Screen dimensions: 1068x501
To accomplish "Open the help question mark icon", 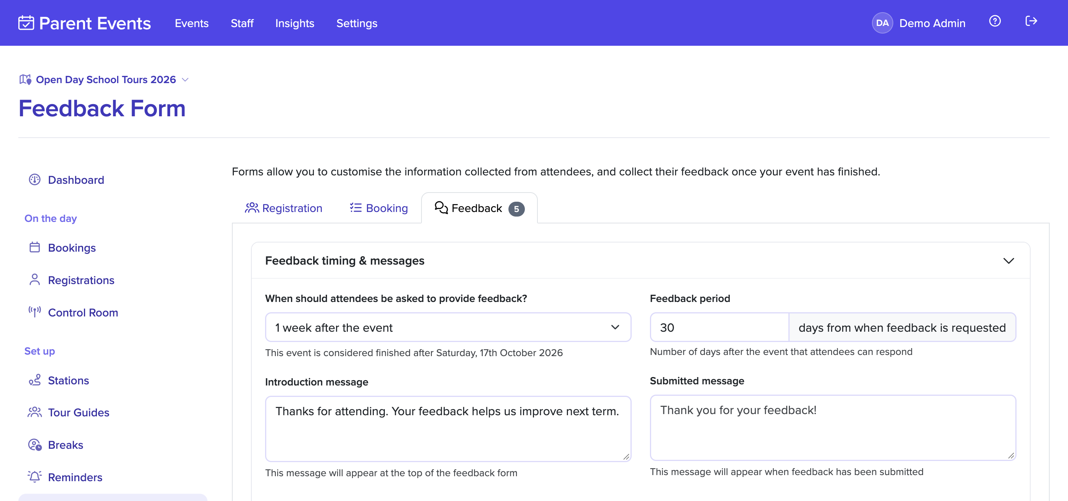I will [995, 21].
